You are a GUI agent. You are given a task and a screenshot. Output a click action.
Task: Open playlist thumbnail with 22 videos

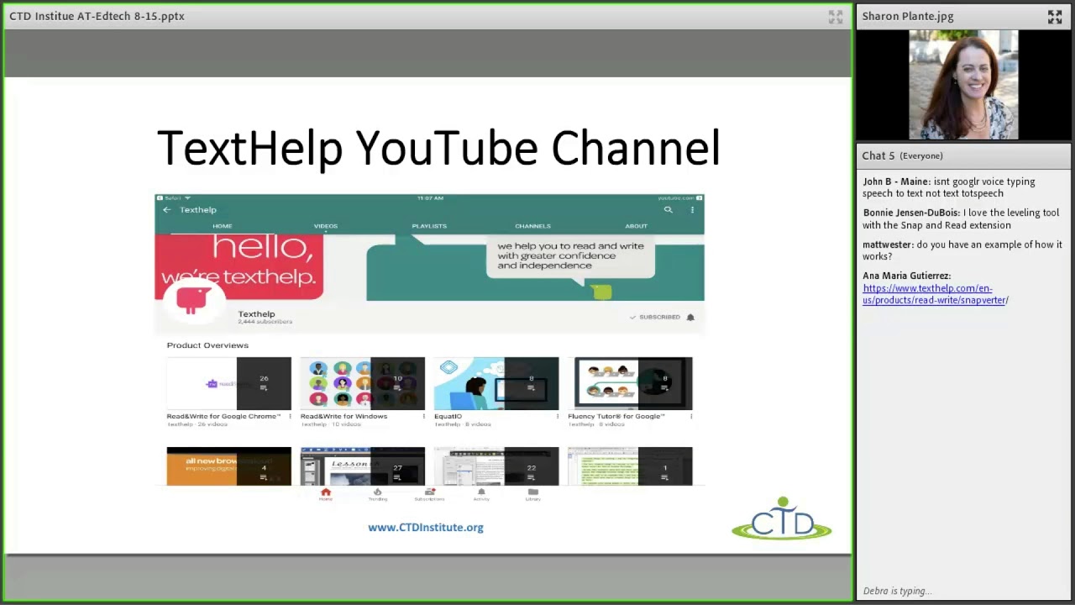[496, 466]
